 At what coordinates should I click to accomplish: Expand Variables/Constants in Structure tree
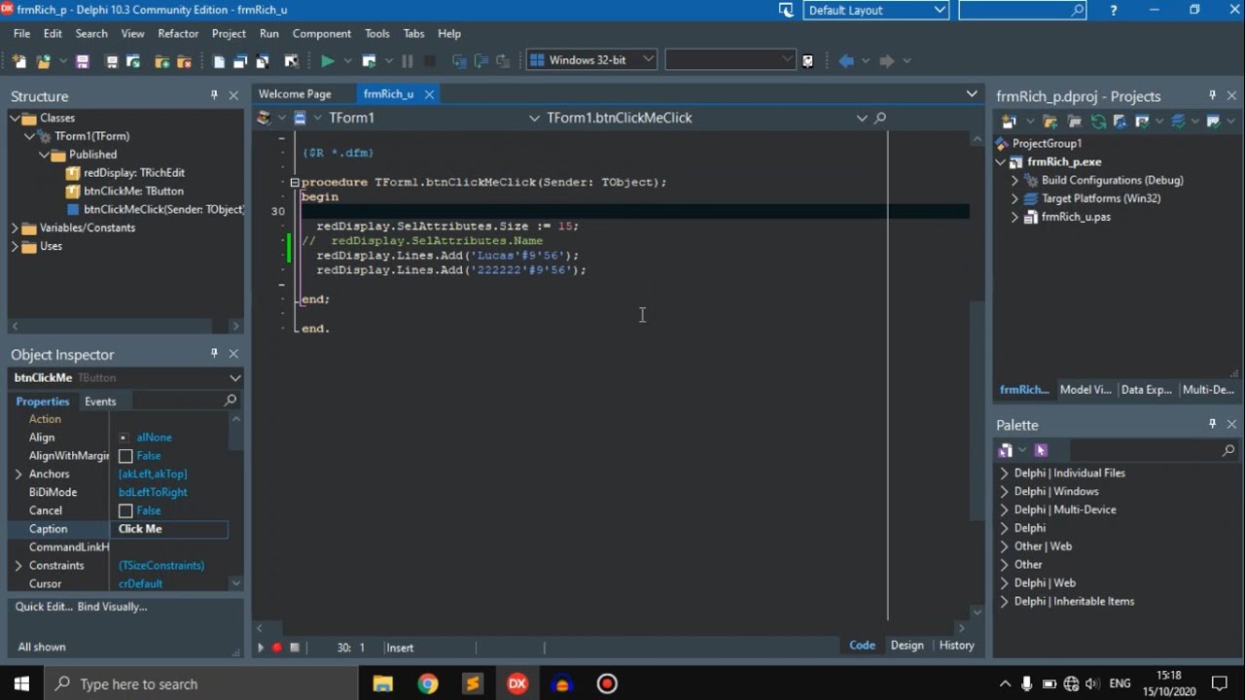pos(16,227)
